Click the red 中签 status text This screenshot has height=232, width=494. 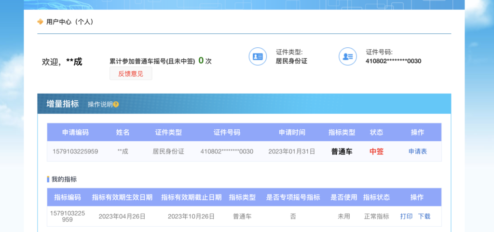tap(376, 151)
